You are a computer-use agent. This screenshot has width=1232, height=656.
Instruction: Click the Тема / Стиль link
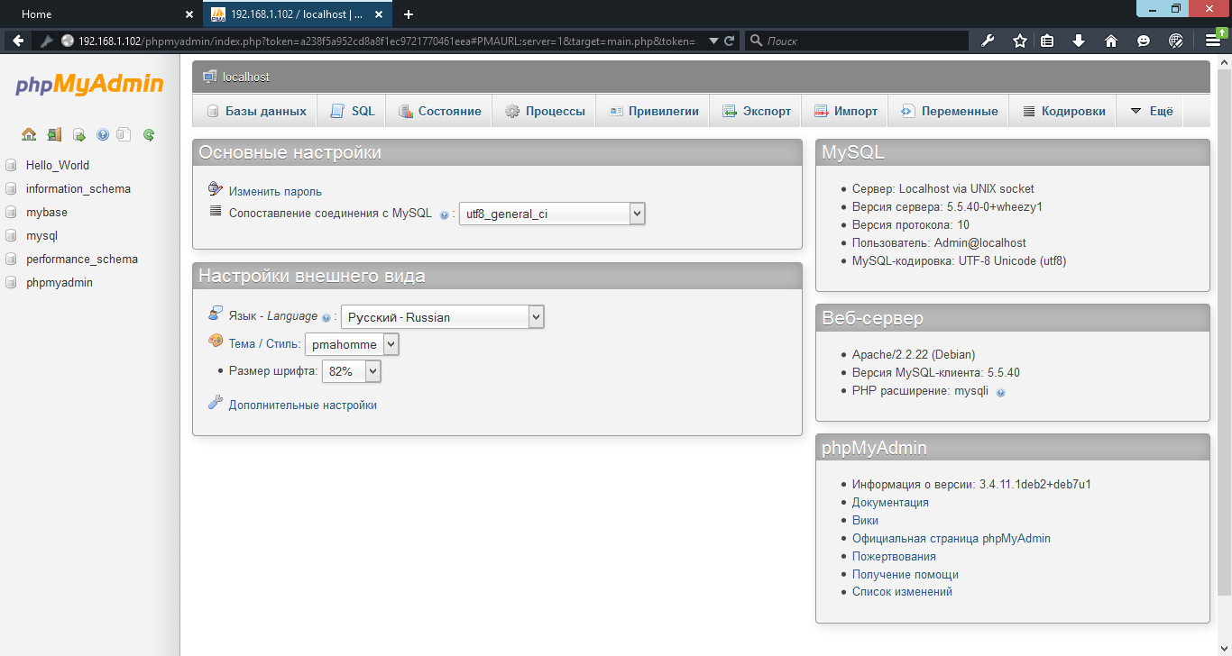(x=263, y=344)
